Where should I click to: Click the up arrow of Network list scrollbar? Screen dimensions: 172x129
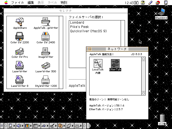(144, 59)
